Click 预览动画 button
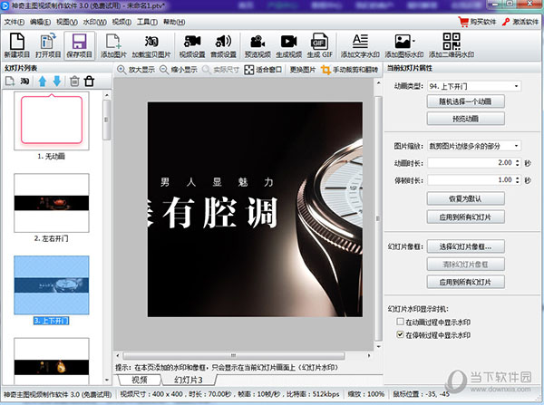The width and height of the screenshot is (544, 405). 466,119
